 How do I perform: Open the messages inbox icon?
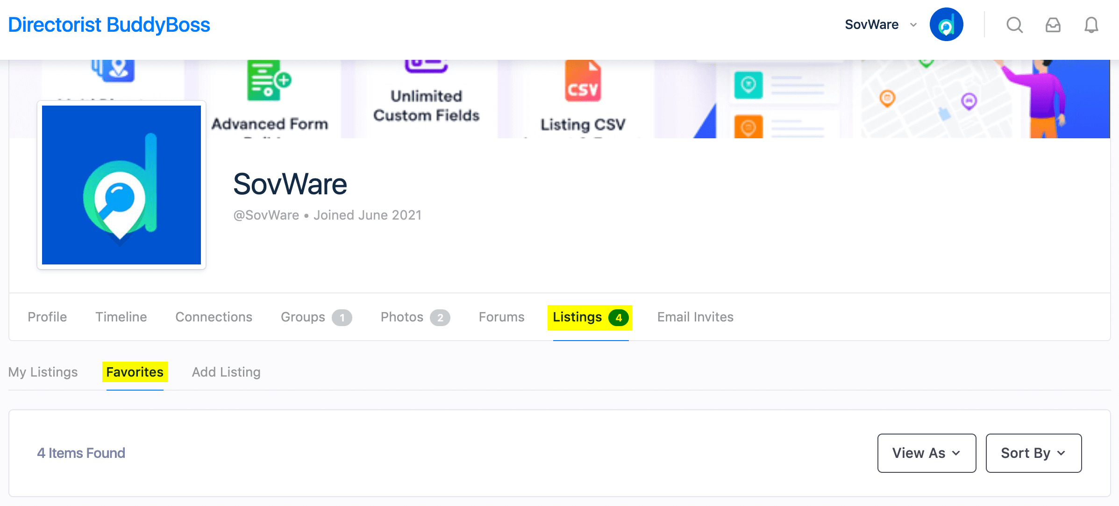tap(1053, 25)
